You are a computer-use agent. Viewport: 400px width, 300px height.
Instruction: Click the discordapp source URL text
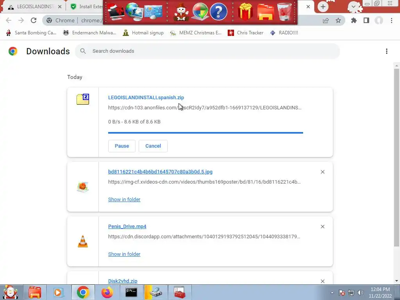click(204, 236)
